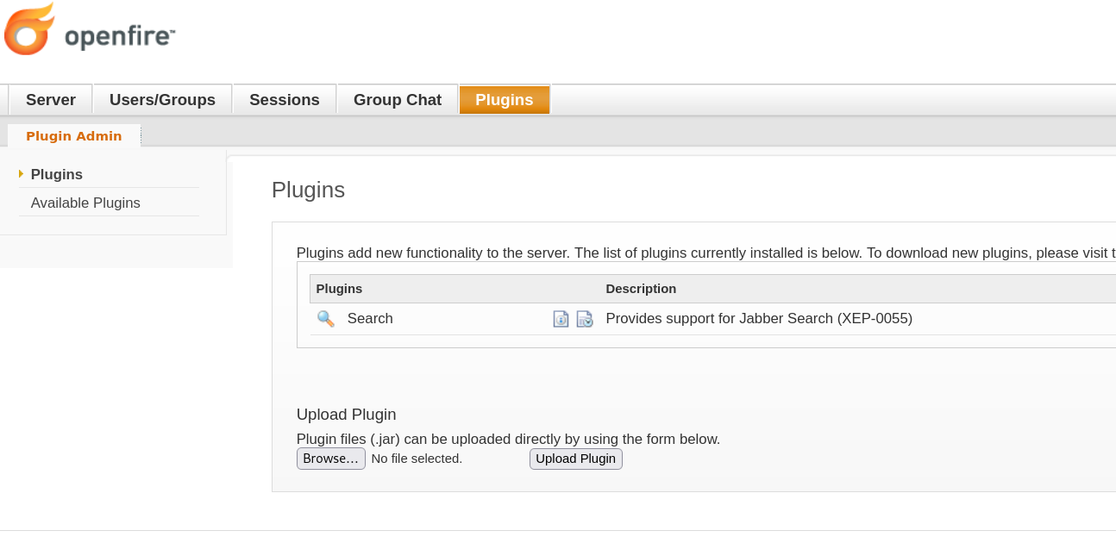Go to the Sessions tab
Image resolution: width=1116 pixels, height=537 pixels.
tap(285, 100)
